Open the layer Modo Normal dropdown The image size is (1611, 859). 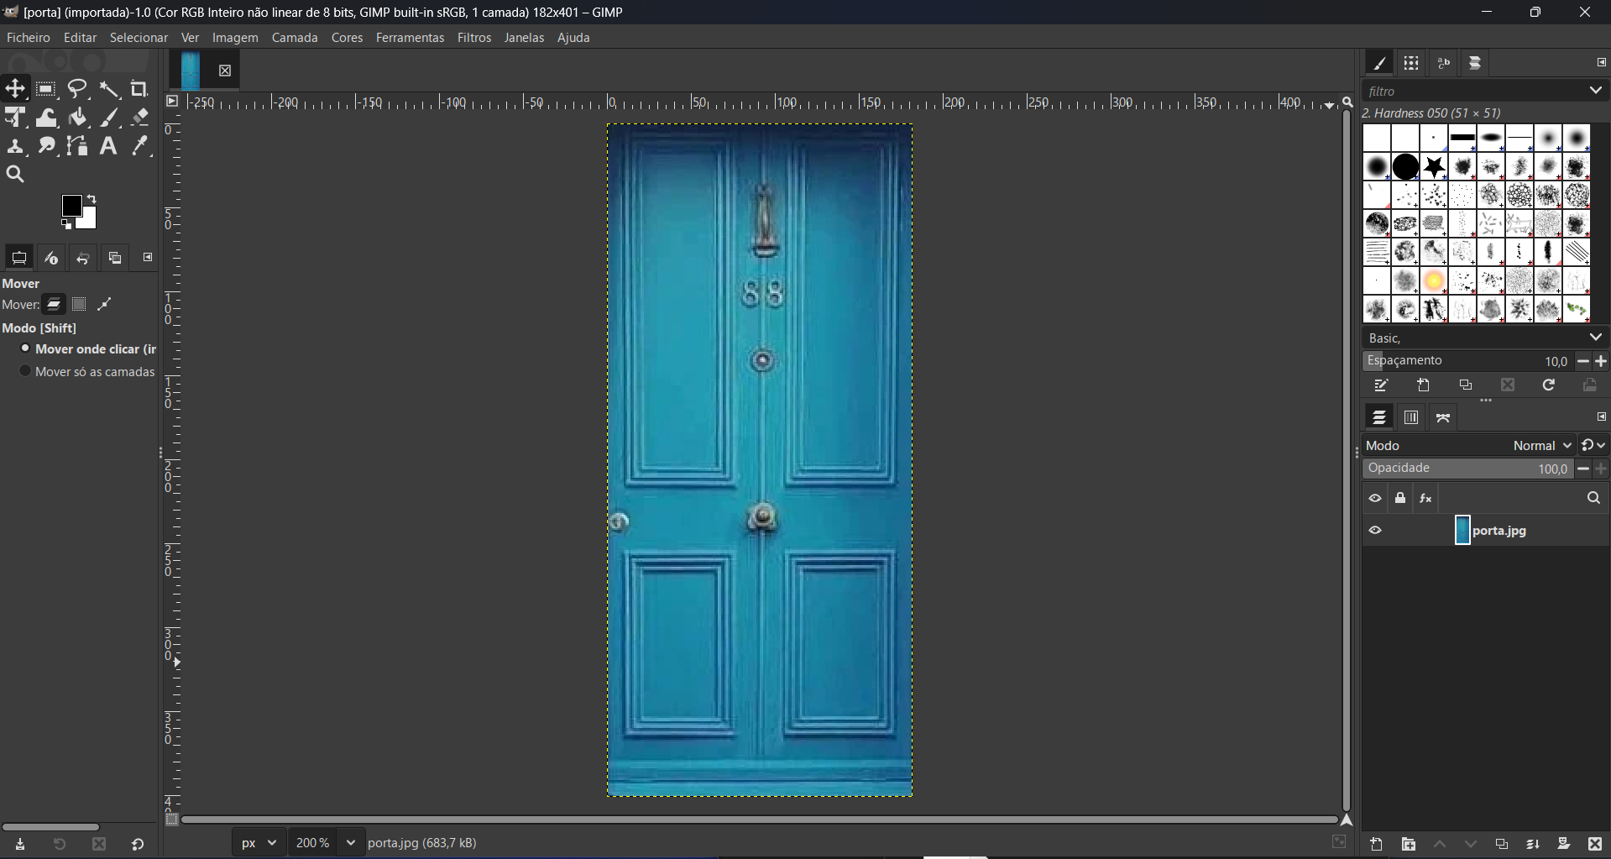pyautogui.click(x=1541, y=446)
